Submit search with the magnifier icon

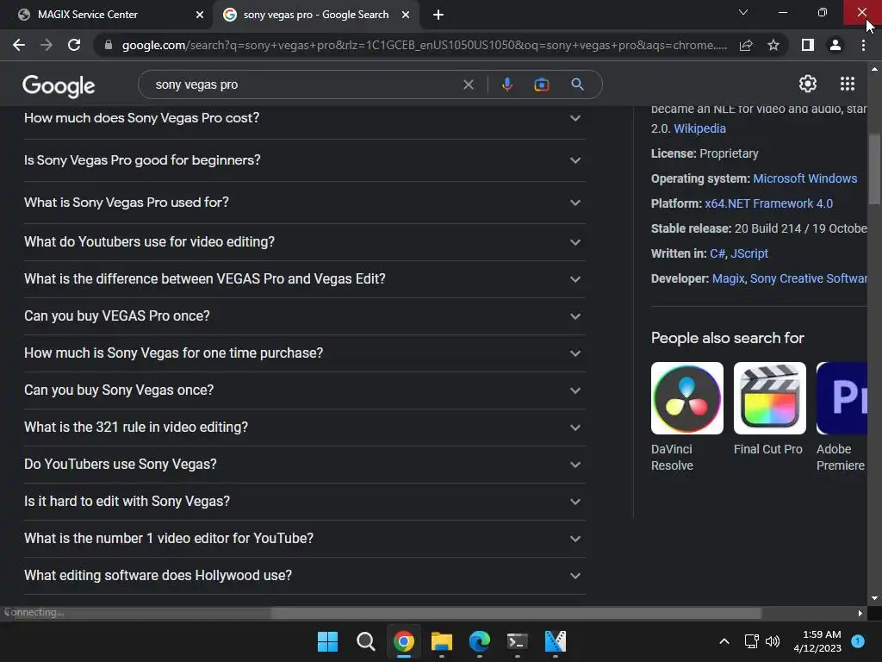(577, 84)
